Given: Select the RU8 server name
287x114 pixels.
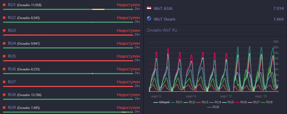Looking at the screenshot, I should click(x=12, y=95).
